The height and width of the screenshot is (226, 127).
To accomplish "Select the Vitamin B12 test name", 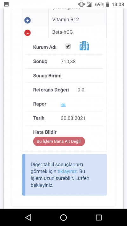I will click(x=65, y=19).
